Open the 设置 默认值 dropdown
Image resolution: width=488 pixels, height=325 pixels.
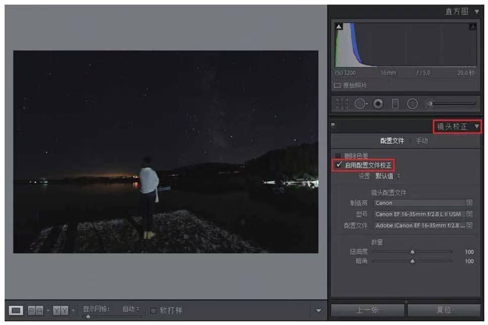click(x=388, y=176)
